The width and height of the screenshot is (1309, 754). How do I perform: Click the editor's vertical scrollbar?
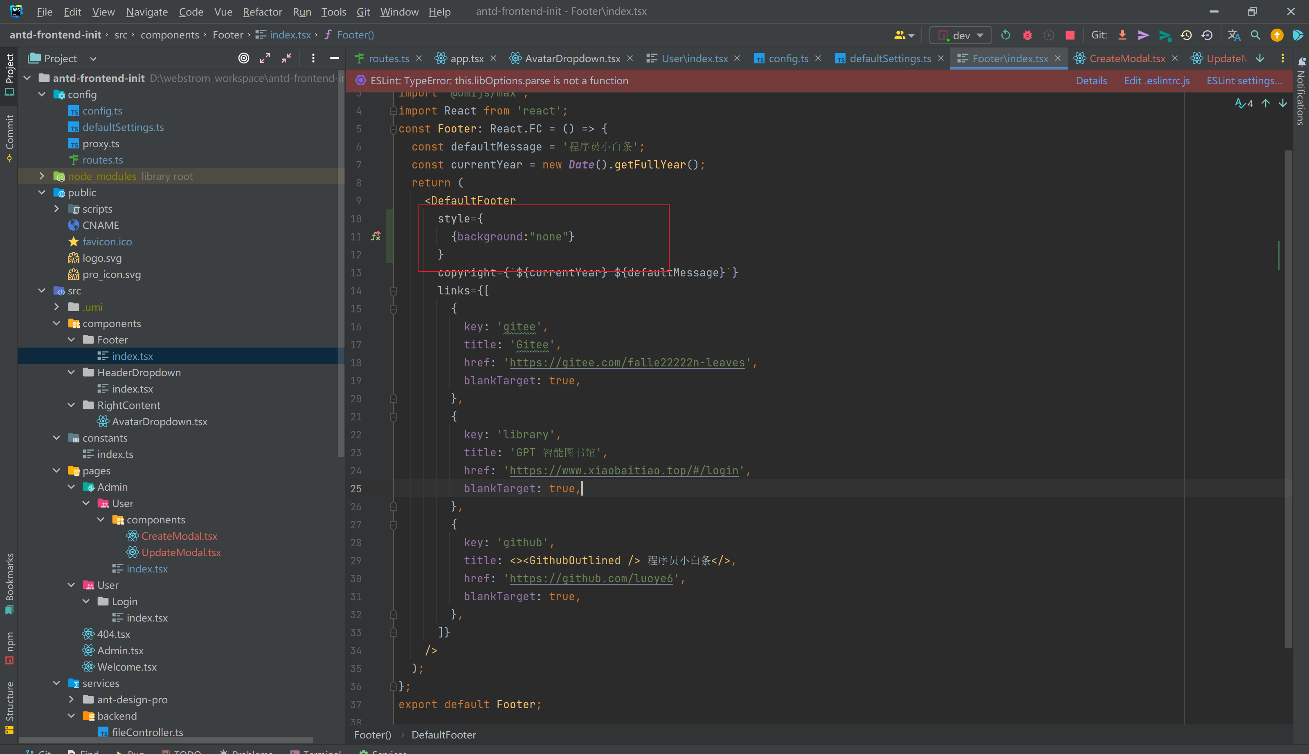[x=1288, y=399]
